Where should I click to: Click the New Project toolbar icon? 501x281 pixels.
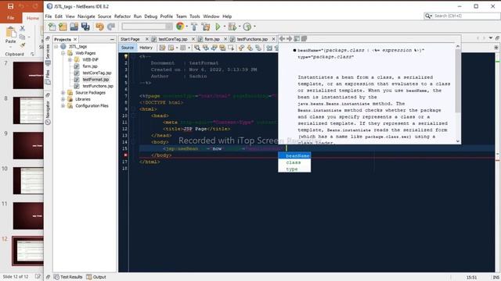click(63, 27)
